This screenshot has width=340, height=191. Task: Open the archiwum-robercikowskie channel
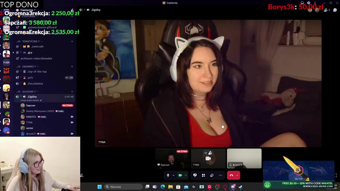[45, 58]
